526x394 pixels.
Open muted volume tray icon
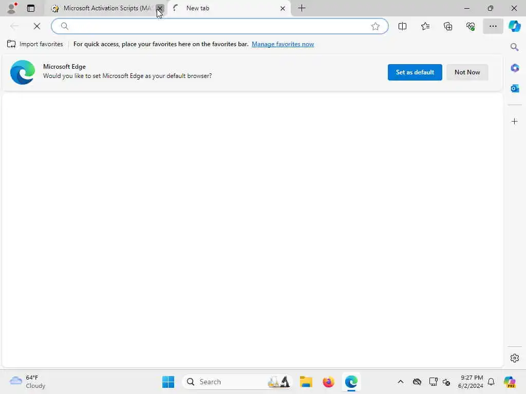[x=446, y=382]
